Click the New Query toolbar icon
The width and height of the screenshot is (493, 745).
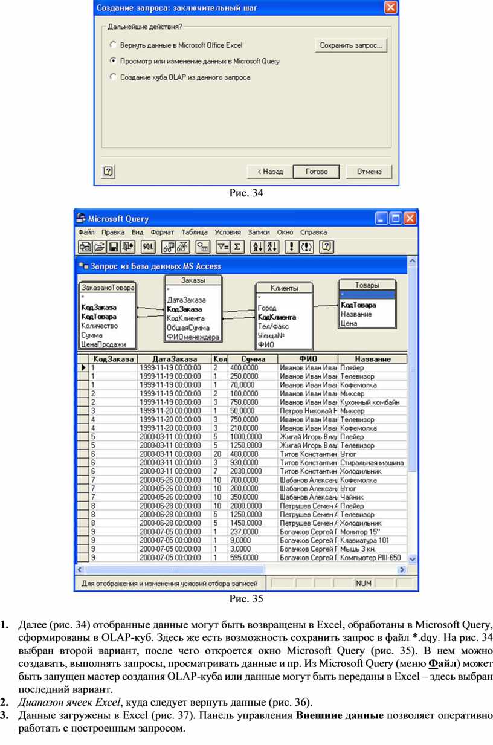pos(86,247)
